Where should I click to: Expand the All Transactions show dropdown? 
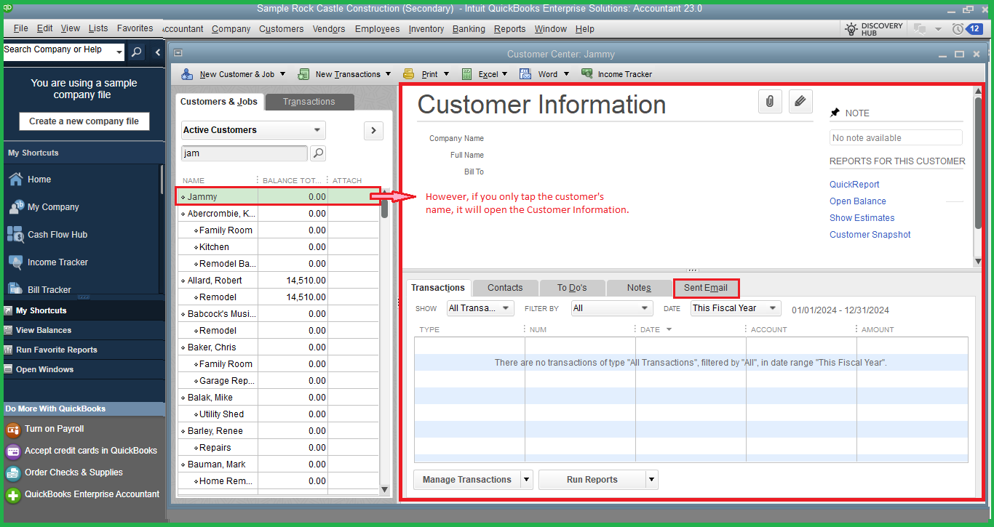[480, 307]
